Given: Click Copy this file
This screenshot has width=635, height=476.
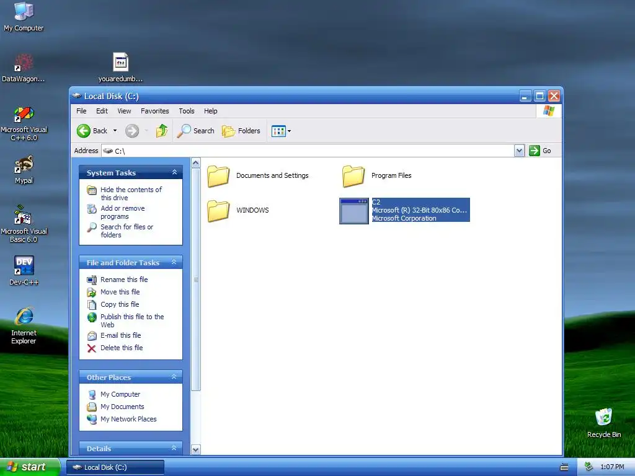Looking at the screenshot, I should (x=113, y=304).
